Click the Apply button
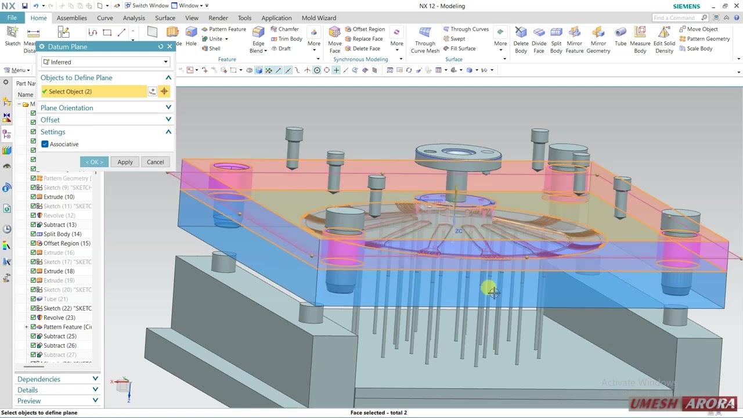The image size is (743, 418). [125, 162]
